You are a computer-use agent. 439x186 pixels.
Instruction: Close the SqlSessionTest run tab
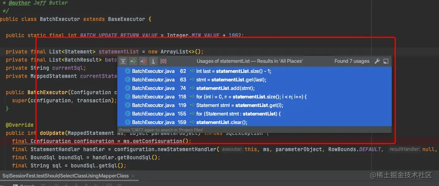(x=133, y=176)
